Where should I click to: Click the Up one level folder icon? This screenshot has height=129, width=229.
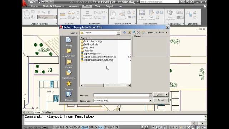click(x=130, y=32)
